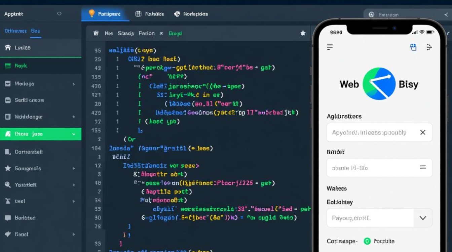Click the star icon beside Somgreels
Viewport: 452px width, 252px height.
click(x=8, y=168)
